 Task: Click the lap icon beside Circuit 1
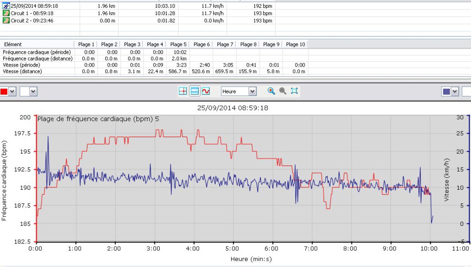coord(6,13)
